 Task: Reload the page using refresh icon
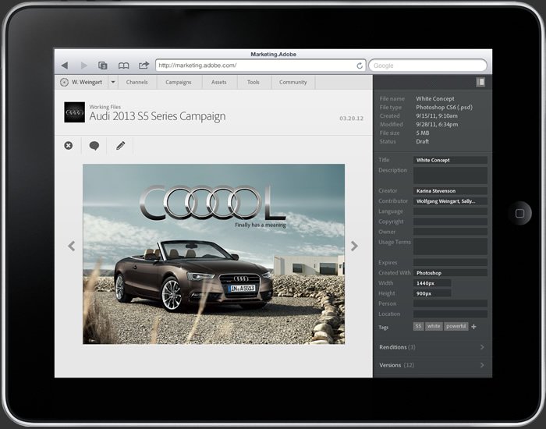tap(360, 66)
